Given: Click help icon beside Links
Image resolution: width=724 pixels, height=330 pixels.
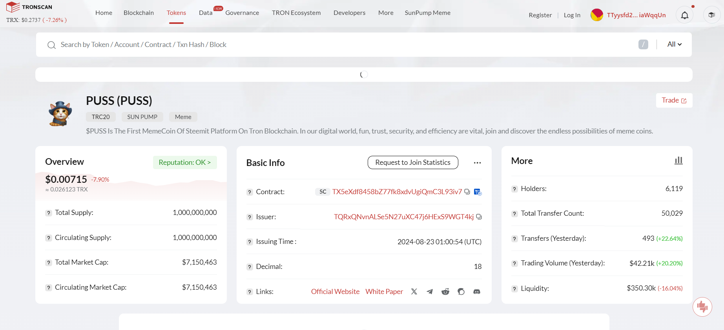Looking at the screenshot, I should pyautogui.click(x=250, y=292).
